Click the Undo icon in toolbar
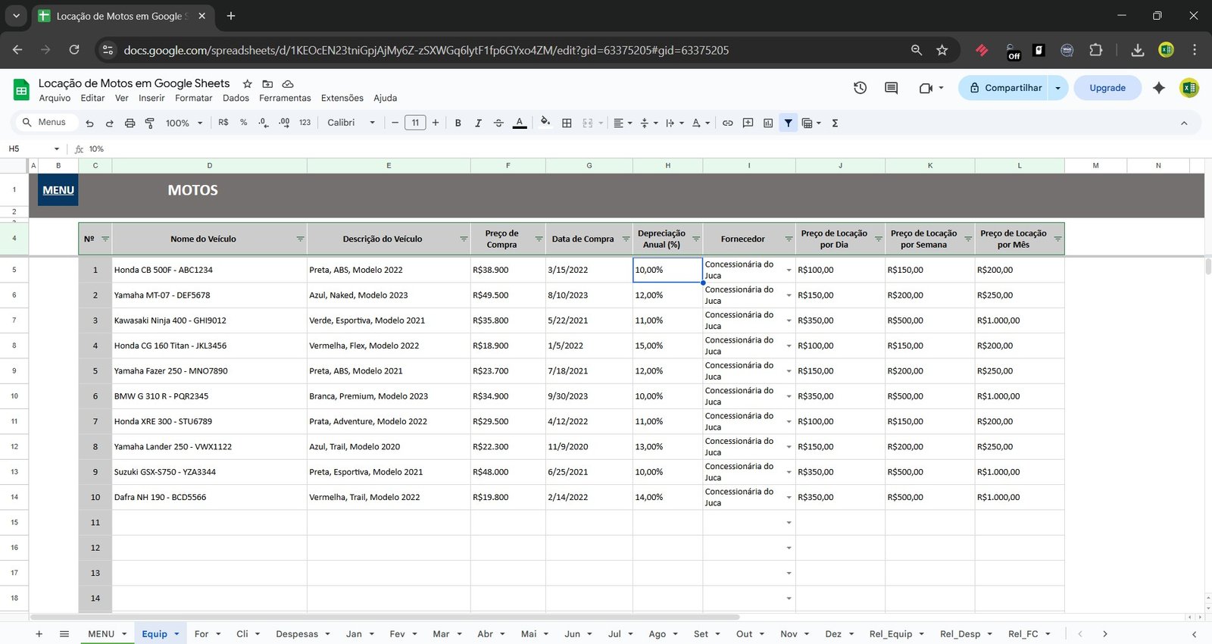 pyautogui.click(x=89, y=123)
